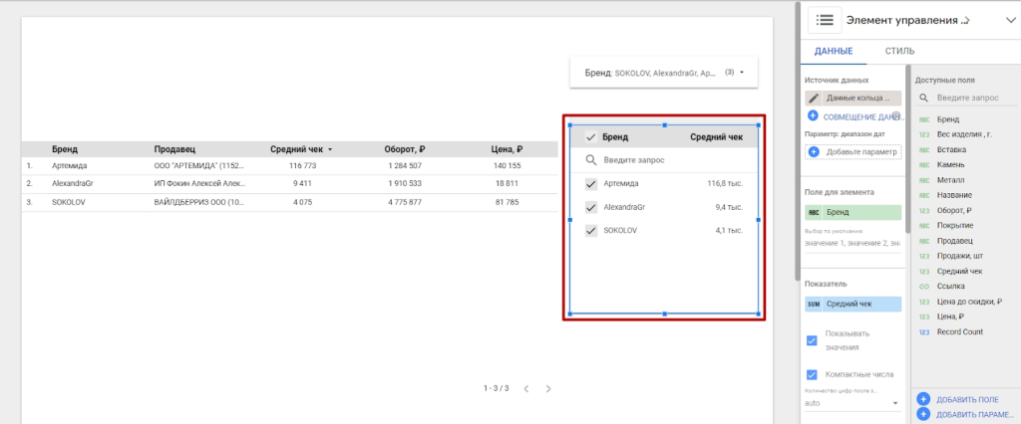
Task: Click the ABC type icon on Бренд dimension chip
Action: [x=814, y=212]
